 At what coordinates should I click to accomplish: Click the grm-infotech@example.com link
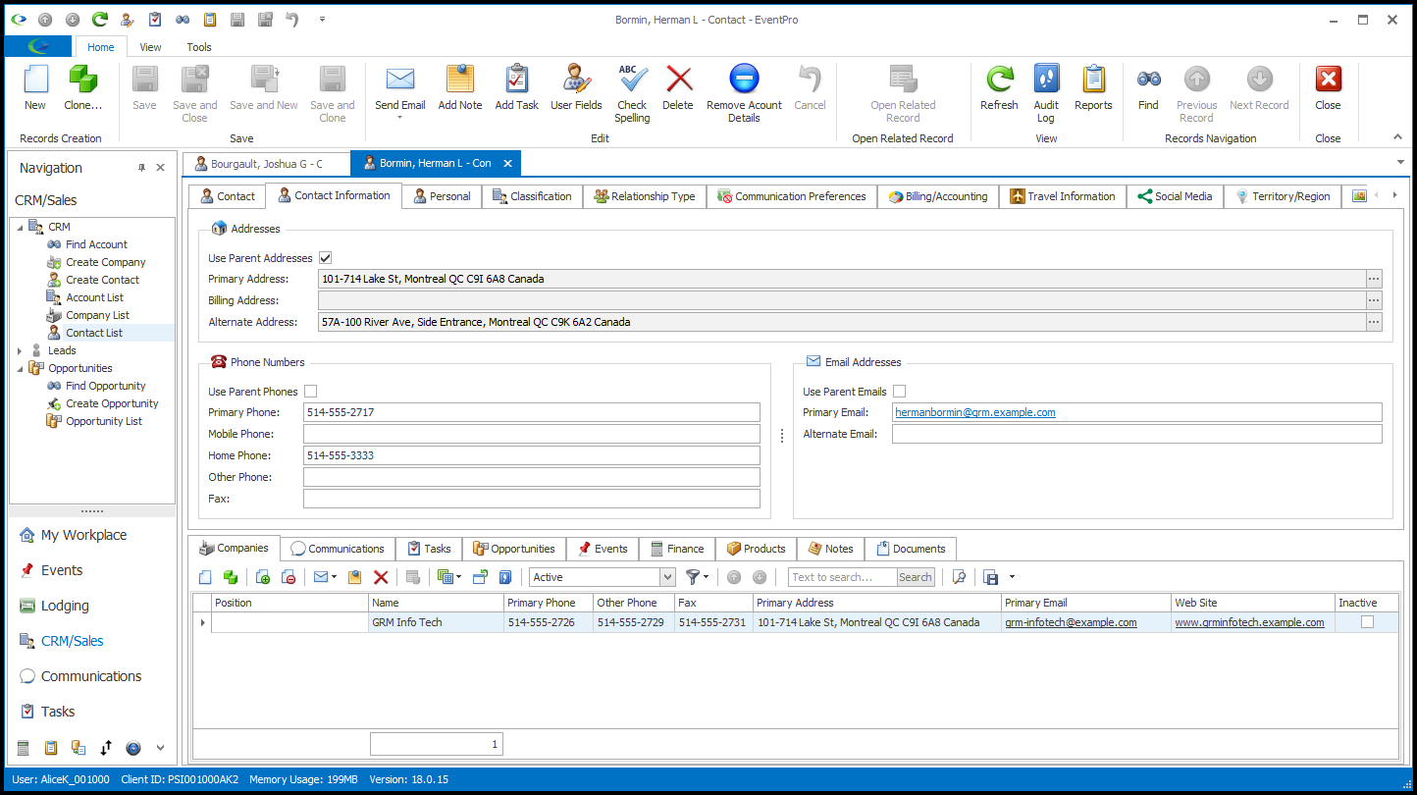point(1071,622)
